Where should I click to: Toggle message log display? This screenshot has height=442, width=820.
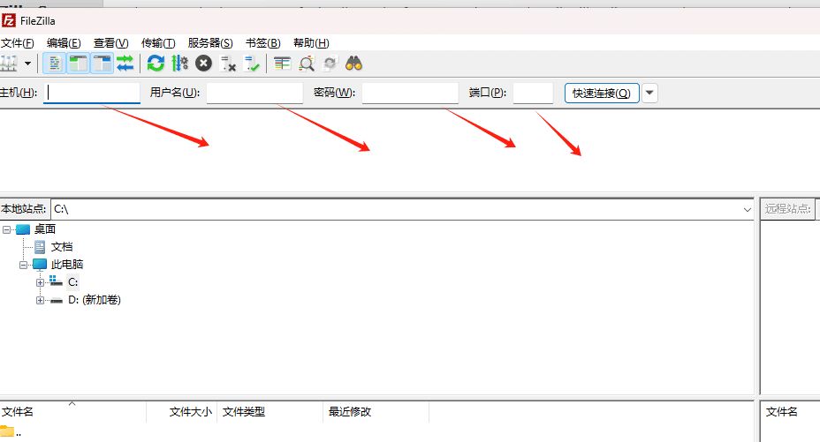click(54, 64)
